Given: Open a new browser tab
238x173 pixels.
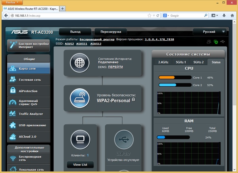Looking at the screenshot, I should tap(62, 9).
